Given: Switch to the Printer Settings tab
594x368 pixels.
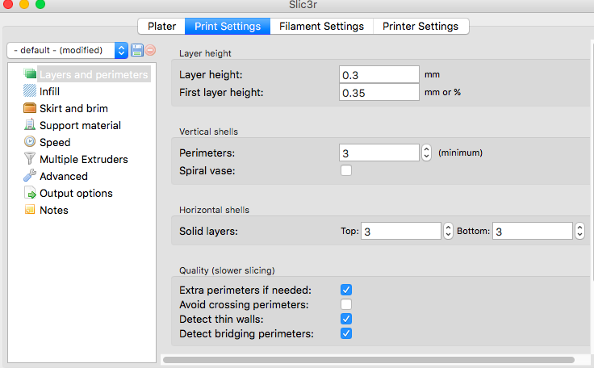Looking at the screenshot, I should point(420,27).
